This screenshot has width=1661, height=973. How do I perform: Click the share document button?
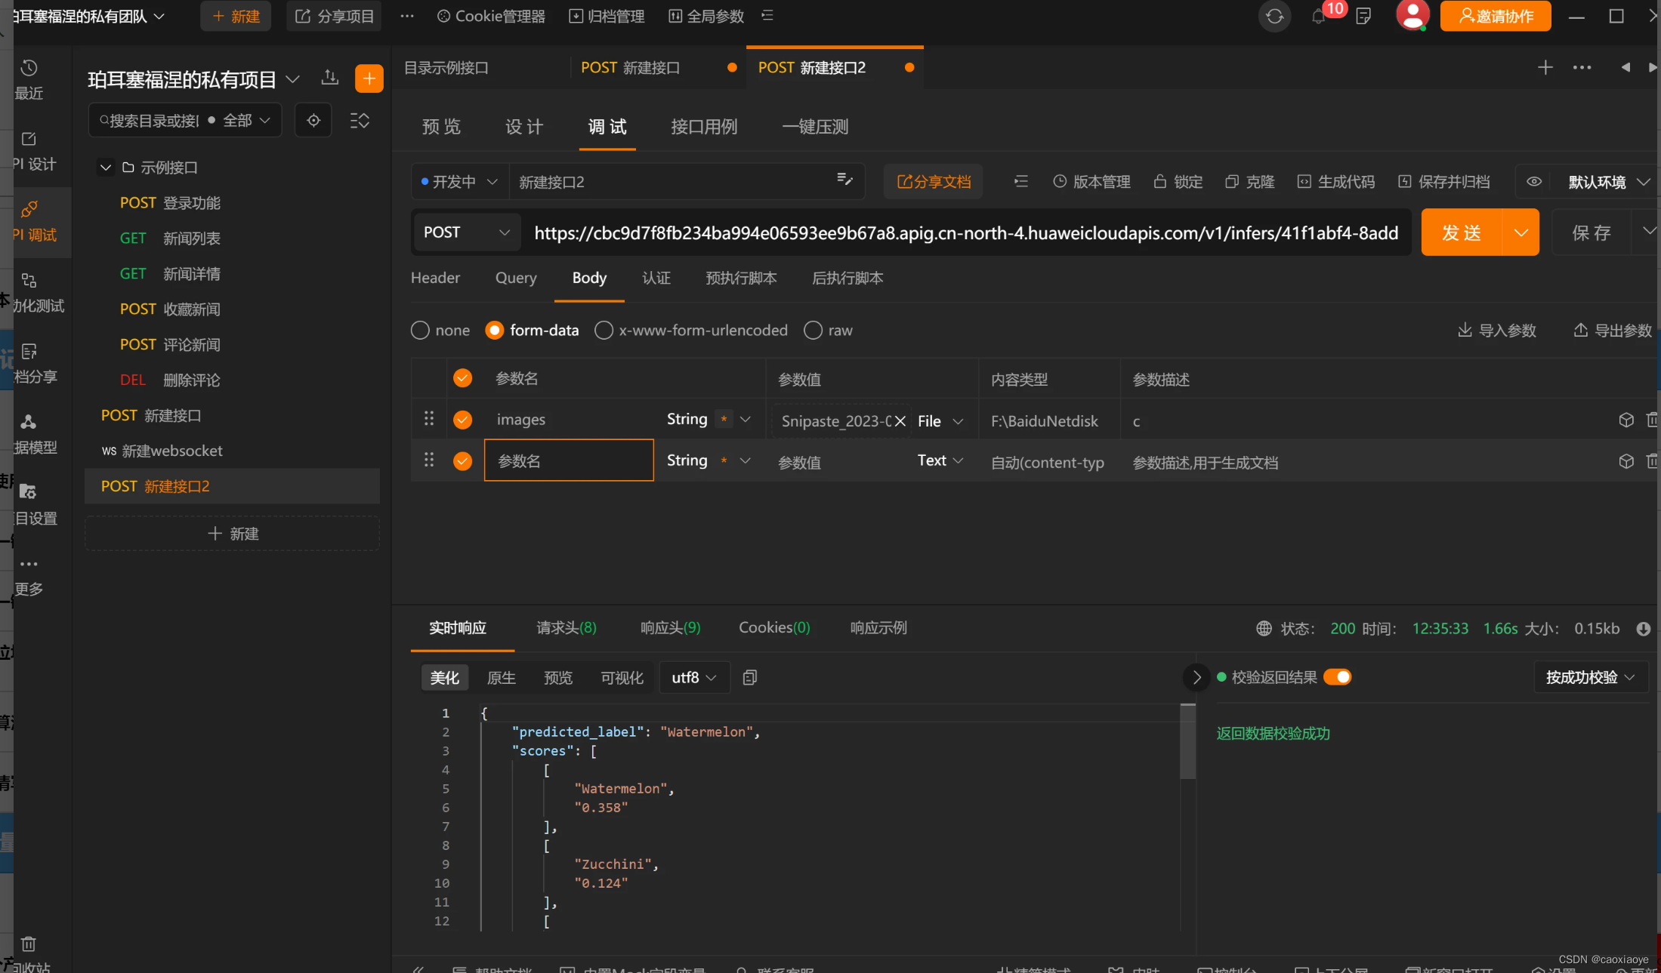pos(933,182)
